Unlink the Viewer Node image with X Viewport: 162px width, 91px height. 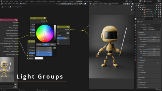tap(129, 4)
